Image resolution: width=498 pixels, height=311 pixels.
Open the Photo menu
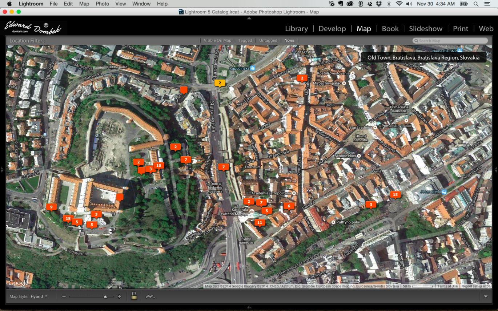102,4
